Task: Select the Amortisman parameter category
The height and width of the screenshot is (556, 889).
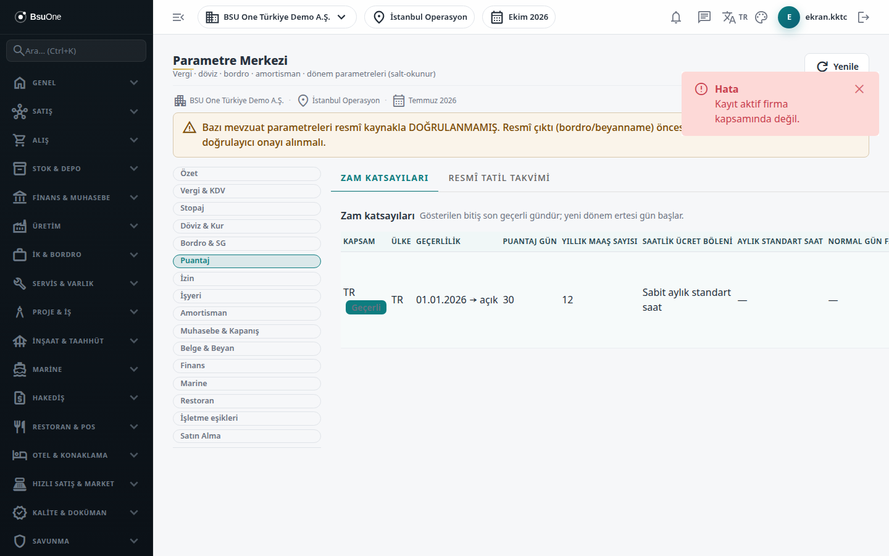Action: tap(247, 313)
